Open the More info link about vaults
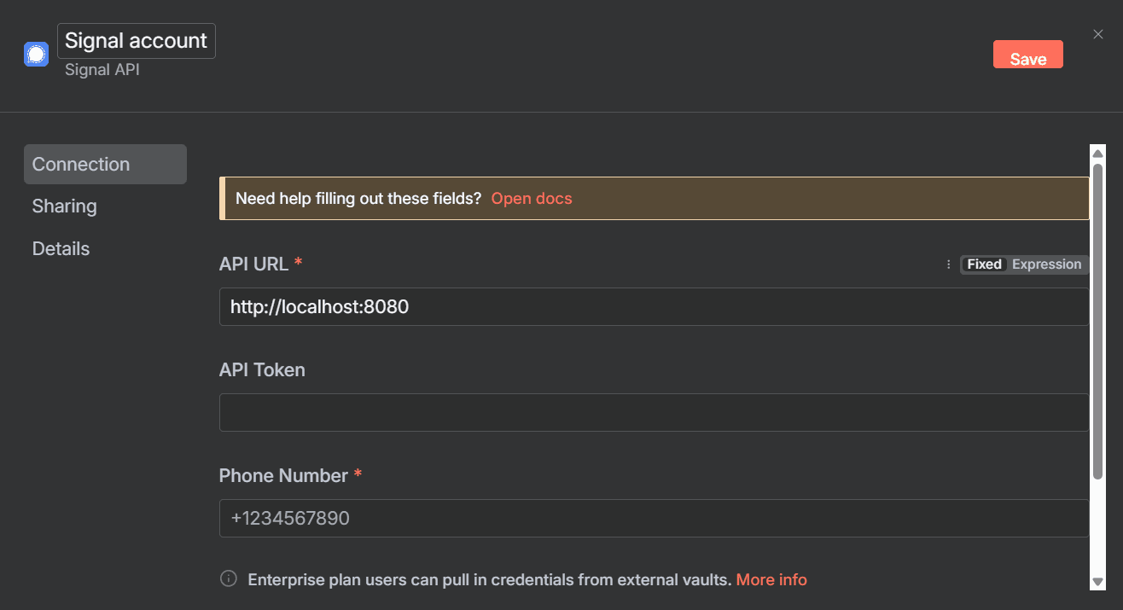The width and height of the screenshot is (1123, 610). tap(771, 580)
